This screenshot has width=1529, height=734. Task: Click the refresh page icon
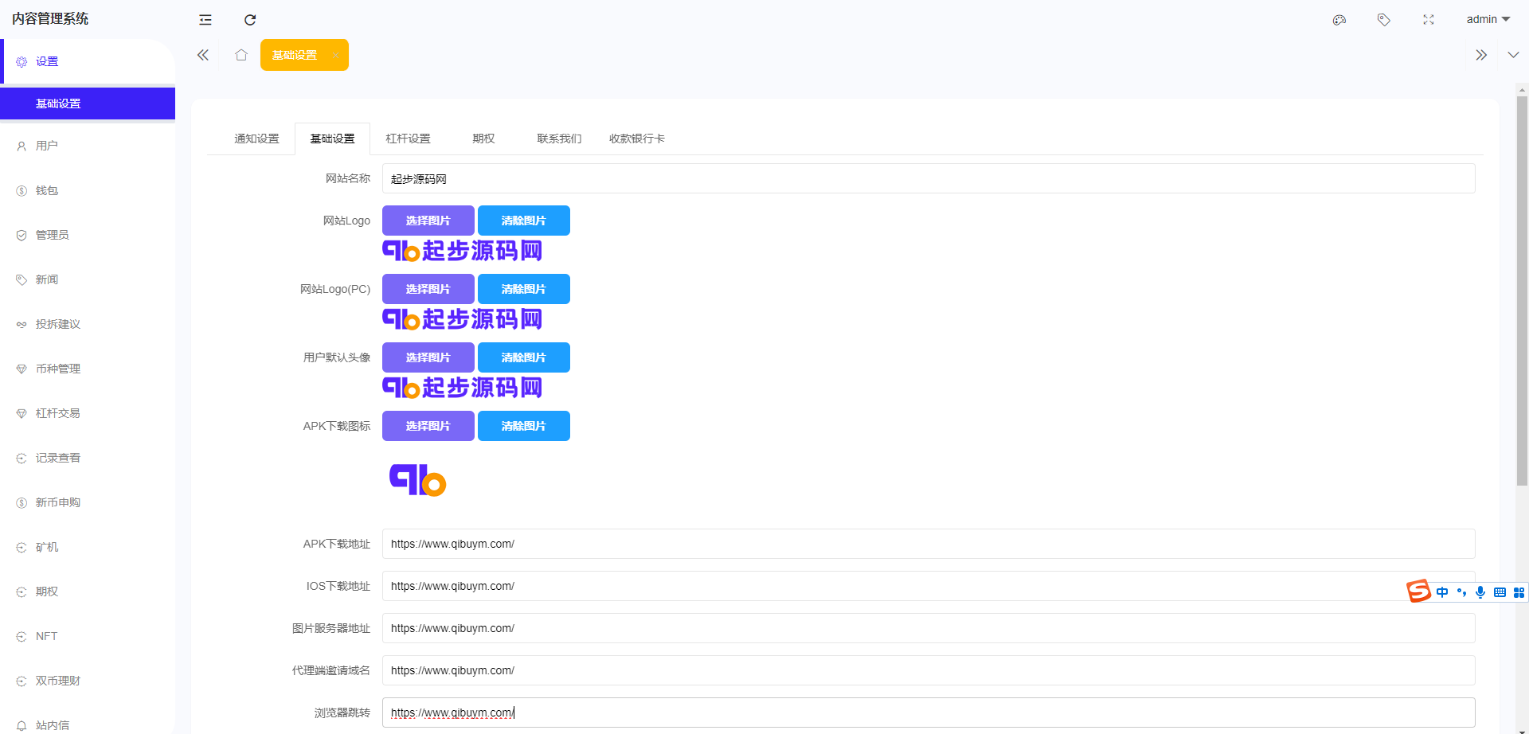click(250, 20)
